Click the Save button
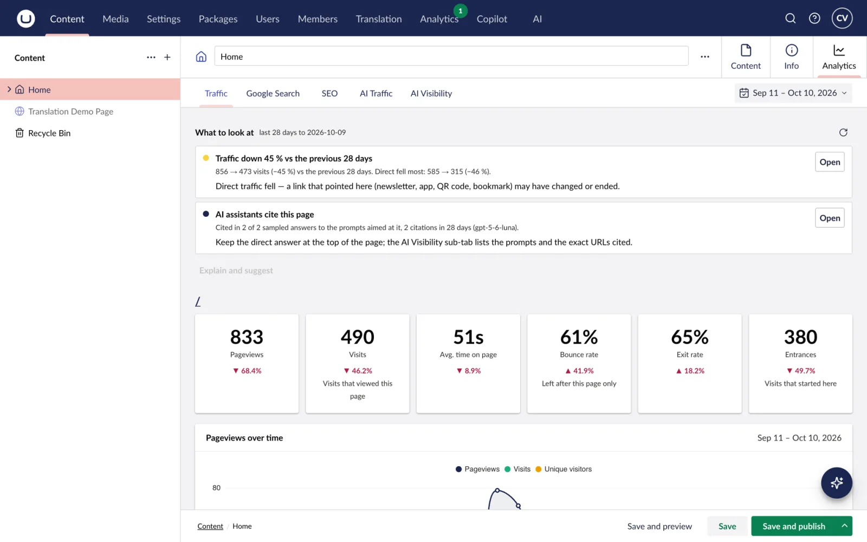 (x=727, y=526)
